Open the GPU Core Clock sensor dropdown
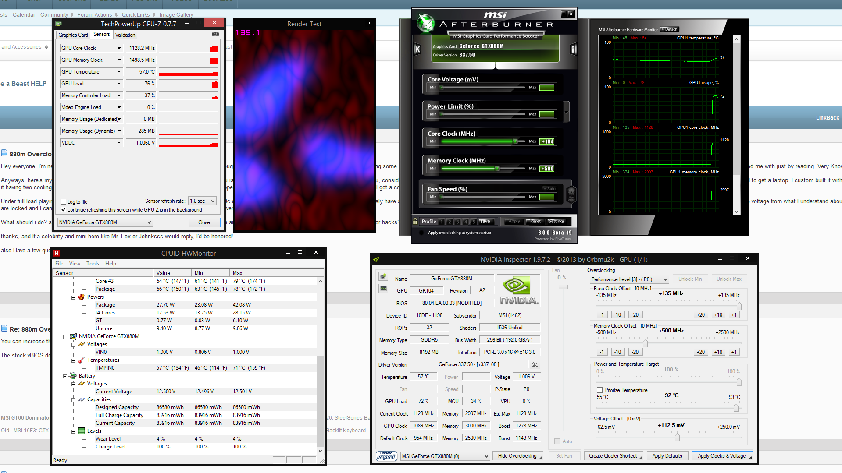This screenshot has width=842, height=473. pyautogui.click(x=118, y=48)
